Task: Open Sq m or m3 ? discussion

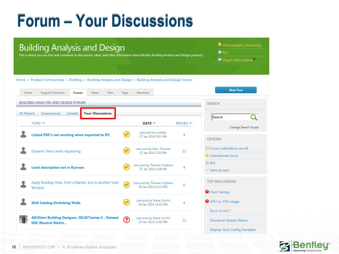Action: tap(220, 211)
